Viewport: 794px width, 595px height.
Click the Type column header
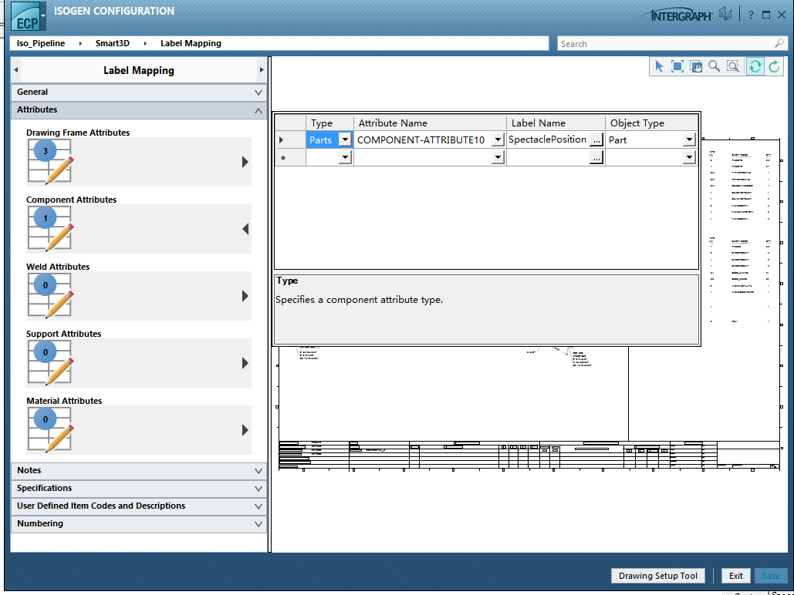[x=329, y=123]
